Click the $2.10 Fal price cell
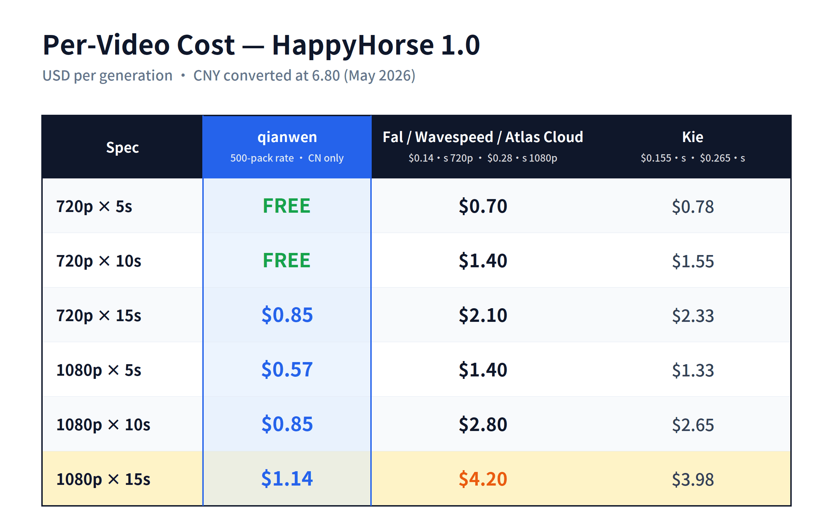This screenshot has height=523, width=840. pos(483,315)
